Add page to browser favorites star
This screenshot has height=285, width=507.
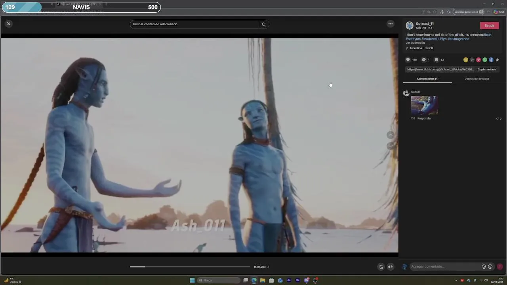pyautogui.click(x=435, y=12)
